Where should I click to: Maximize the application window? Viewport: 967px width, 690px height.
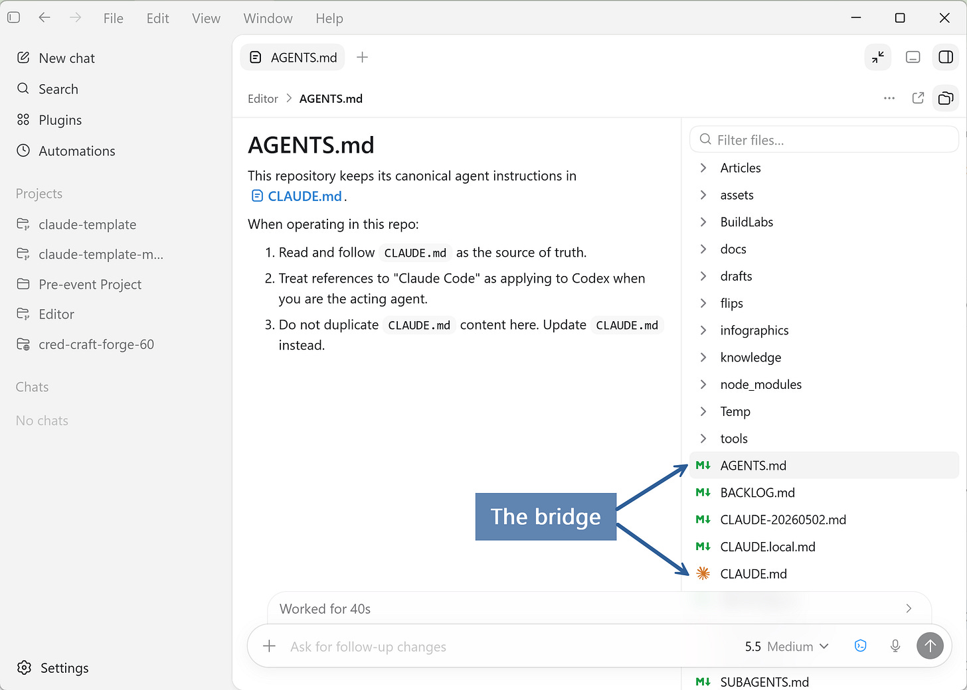900,18
